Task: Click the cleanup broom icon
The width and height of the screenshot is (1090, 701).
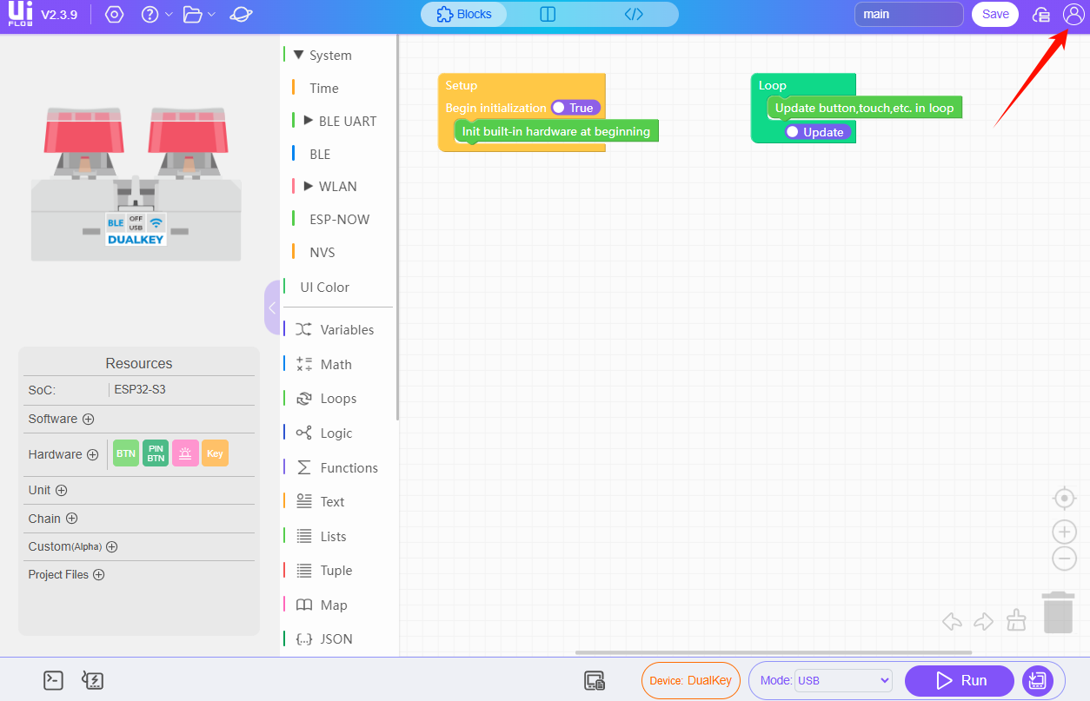Action: point(1016,620)
